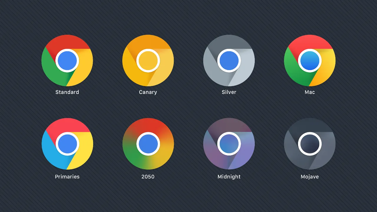Image resolution: width=377 pixels, height=212 pixels.
Task: Click the Midnight label text
Action: click(x=229, y=177)
